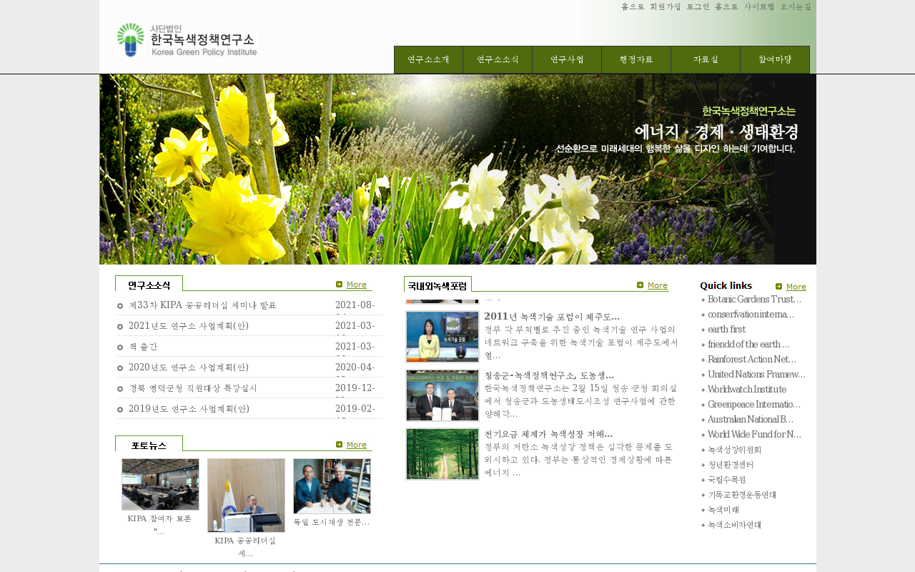Viewport: 915px width, 572px height.
Task: Select the 자료실 menu item
Action: pos(706,59)
